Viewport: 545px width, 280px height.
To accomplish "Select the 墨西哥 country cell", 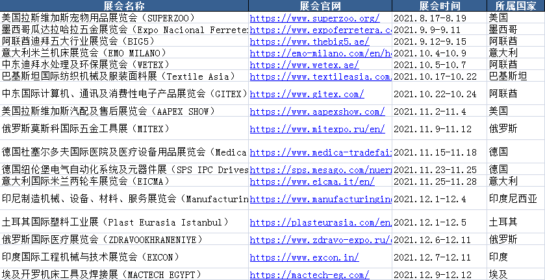I will (x=516, y=30).
